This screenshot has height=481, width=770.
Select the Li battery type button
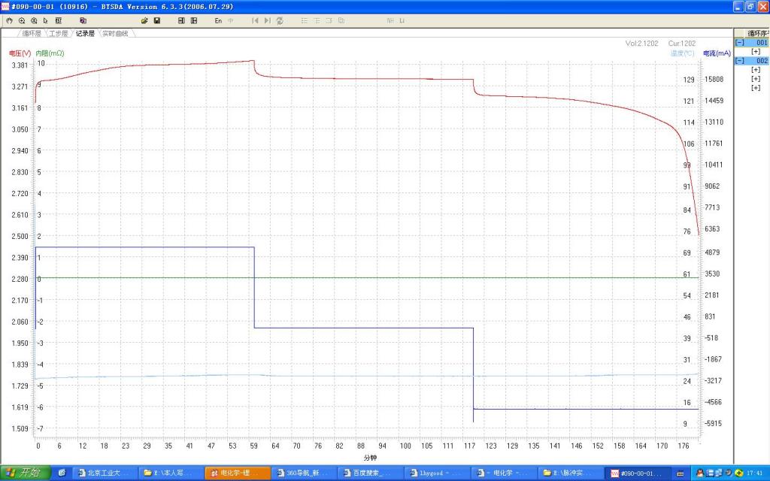coord(402,20)
